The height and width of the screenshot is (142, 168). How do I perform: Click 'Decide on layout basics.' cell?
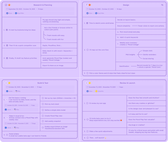(141, 20)
